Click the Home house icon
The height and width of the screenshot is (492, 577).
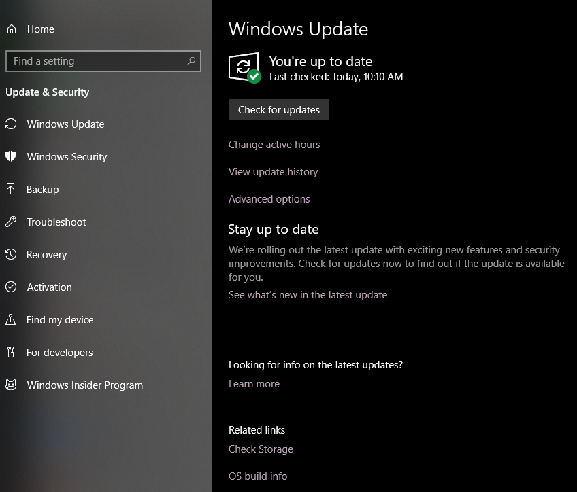(x=12, y=29)
